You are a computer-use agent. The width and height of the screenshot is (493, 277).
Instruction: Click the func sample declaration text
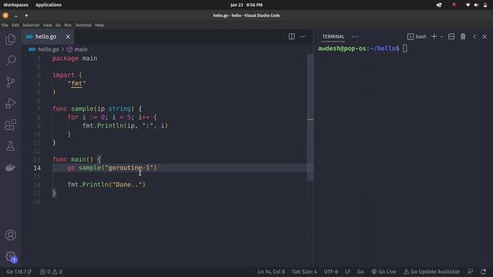pos(97,108)
